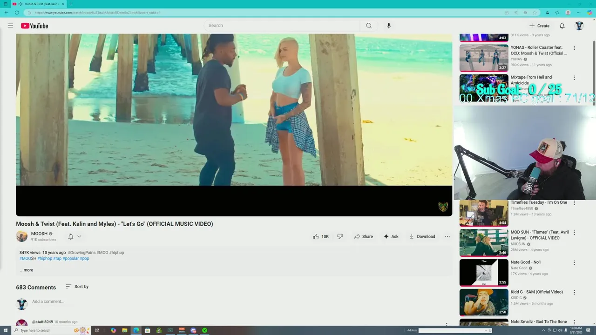Download the video with the Download button
Viewport: 596px width, 335px height.
422,236
